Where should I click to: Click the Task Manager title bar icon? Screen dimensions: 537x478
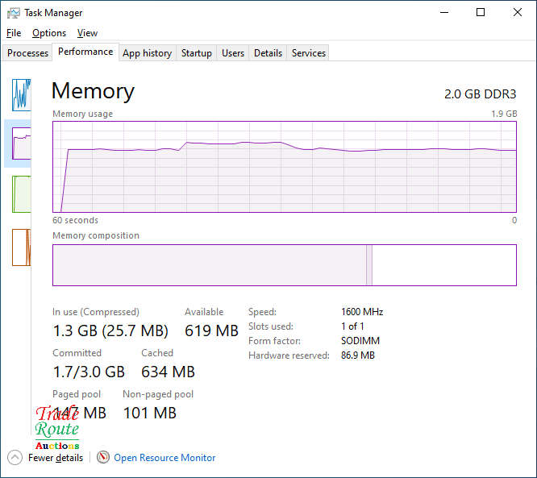14,13
